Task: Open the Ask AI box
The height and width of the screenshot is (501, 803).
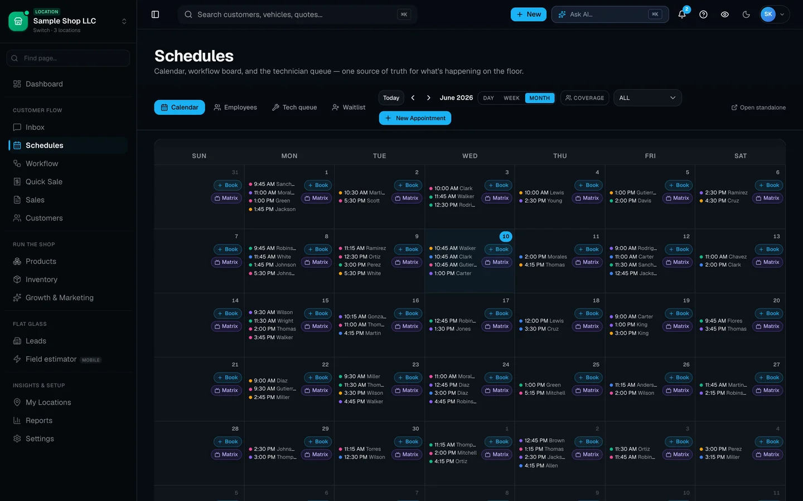Action: point(610,14)
